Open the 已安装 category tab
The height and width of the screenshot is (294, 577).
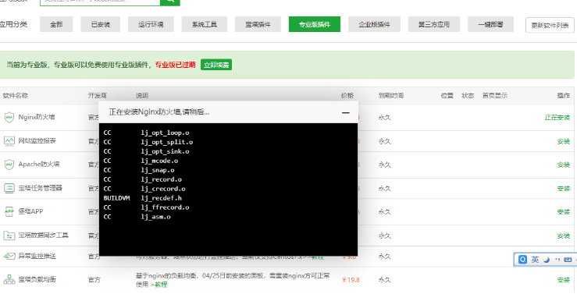point(101,25)
